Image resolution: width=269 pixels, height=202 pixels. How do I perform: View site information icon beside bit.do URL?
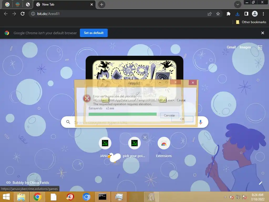33,14
